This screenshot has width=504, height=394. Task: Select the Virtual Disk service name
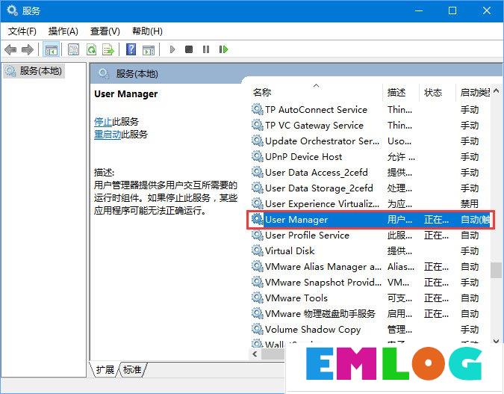coord(290,250)
